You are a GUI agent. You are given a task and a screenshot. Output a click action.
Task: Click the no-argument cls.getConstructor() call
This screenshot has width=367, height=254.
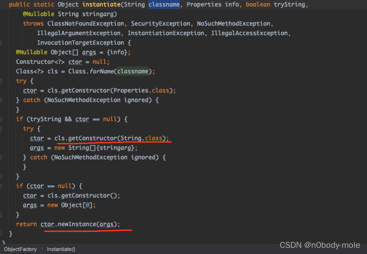click(x=82, y=196)
